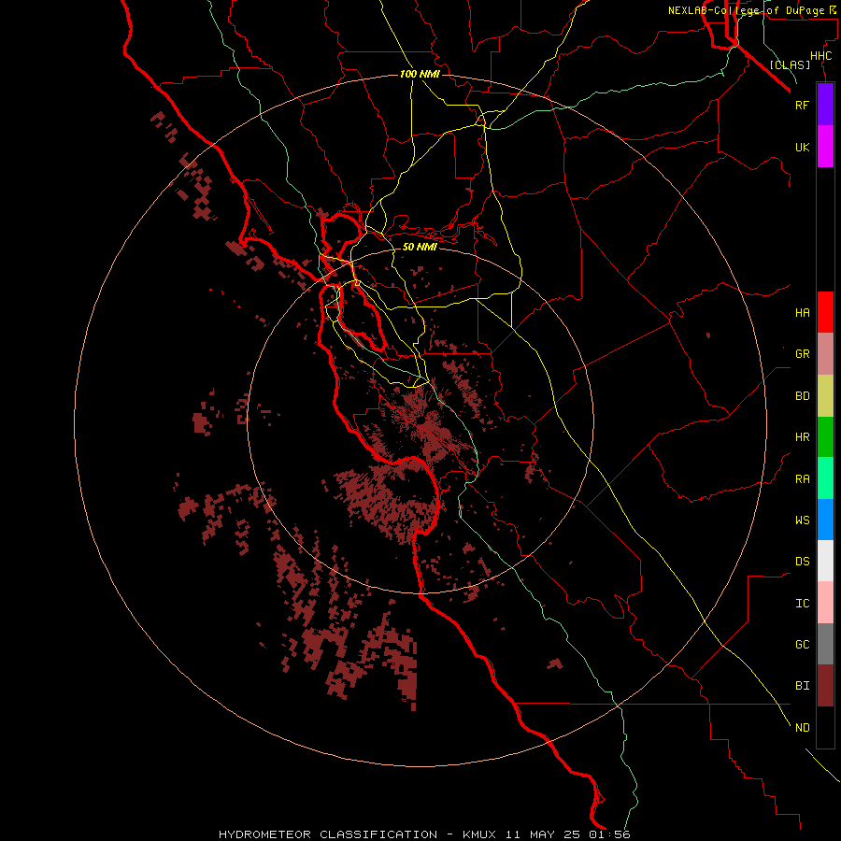Click the GC legend label
Screen dimensions: 841x841
802,645
